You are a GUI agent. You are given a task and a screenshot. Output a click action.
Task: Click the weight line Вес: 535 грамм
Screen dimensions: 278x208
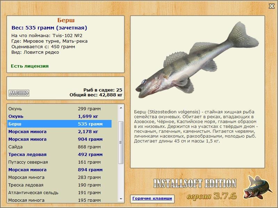49,28
